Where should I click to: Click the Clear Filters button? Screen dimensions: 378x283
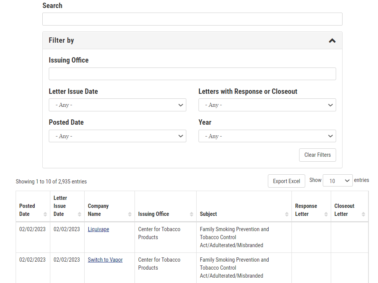(317, 155)
